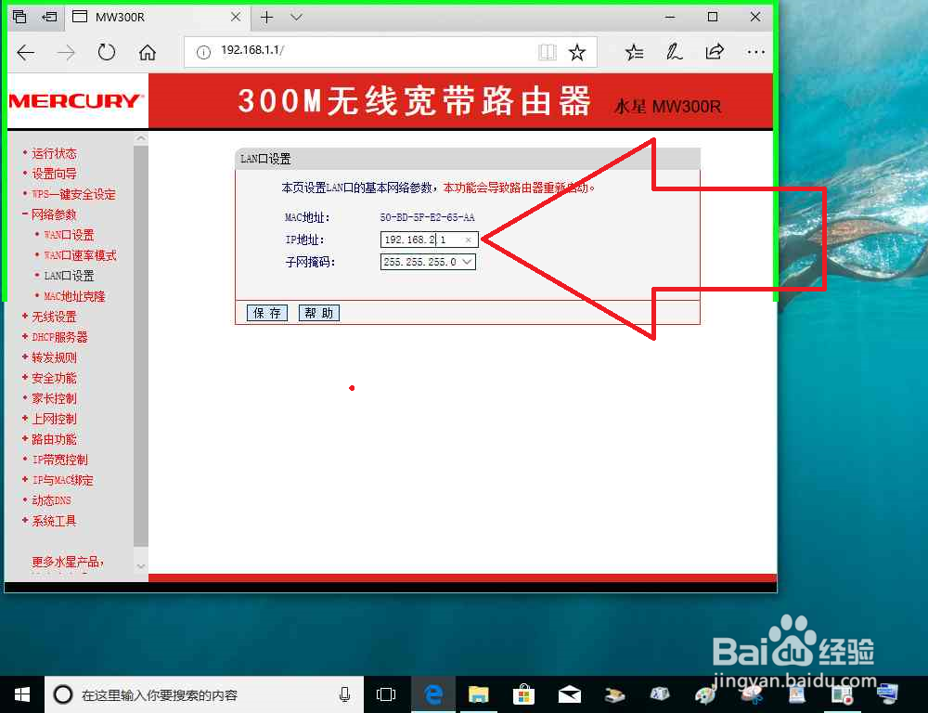Open the Make a Web Note pen icon
Viewport: 928px width, 713px height.
point(675,53)
